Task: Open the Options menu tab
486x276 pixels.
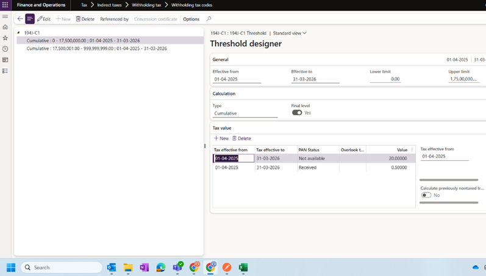Action: (x=191, y=19)
